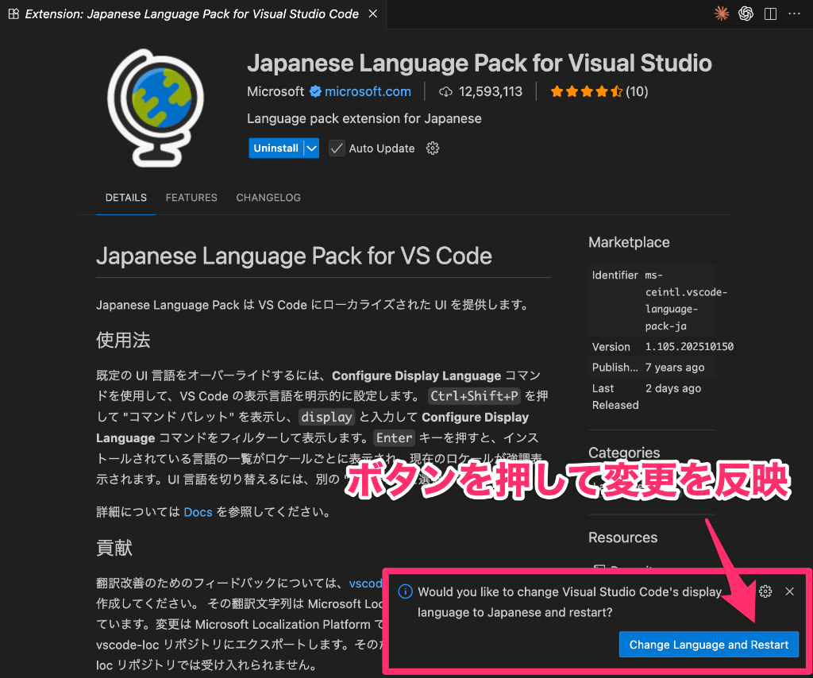The width and height of the screenshot is (813, 678).
Task: Toggle the Auto Update checkbox
Action: coord(337,148)
